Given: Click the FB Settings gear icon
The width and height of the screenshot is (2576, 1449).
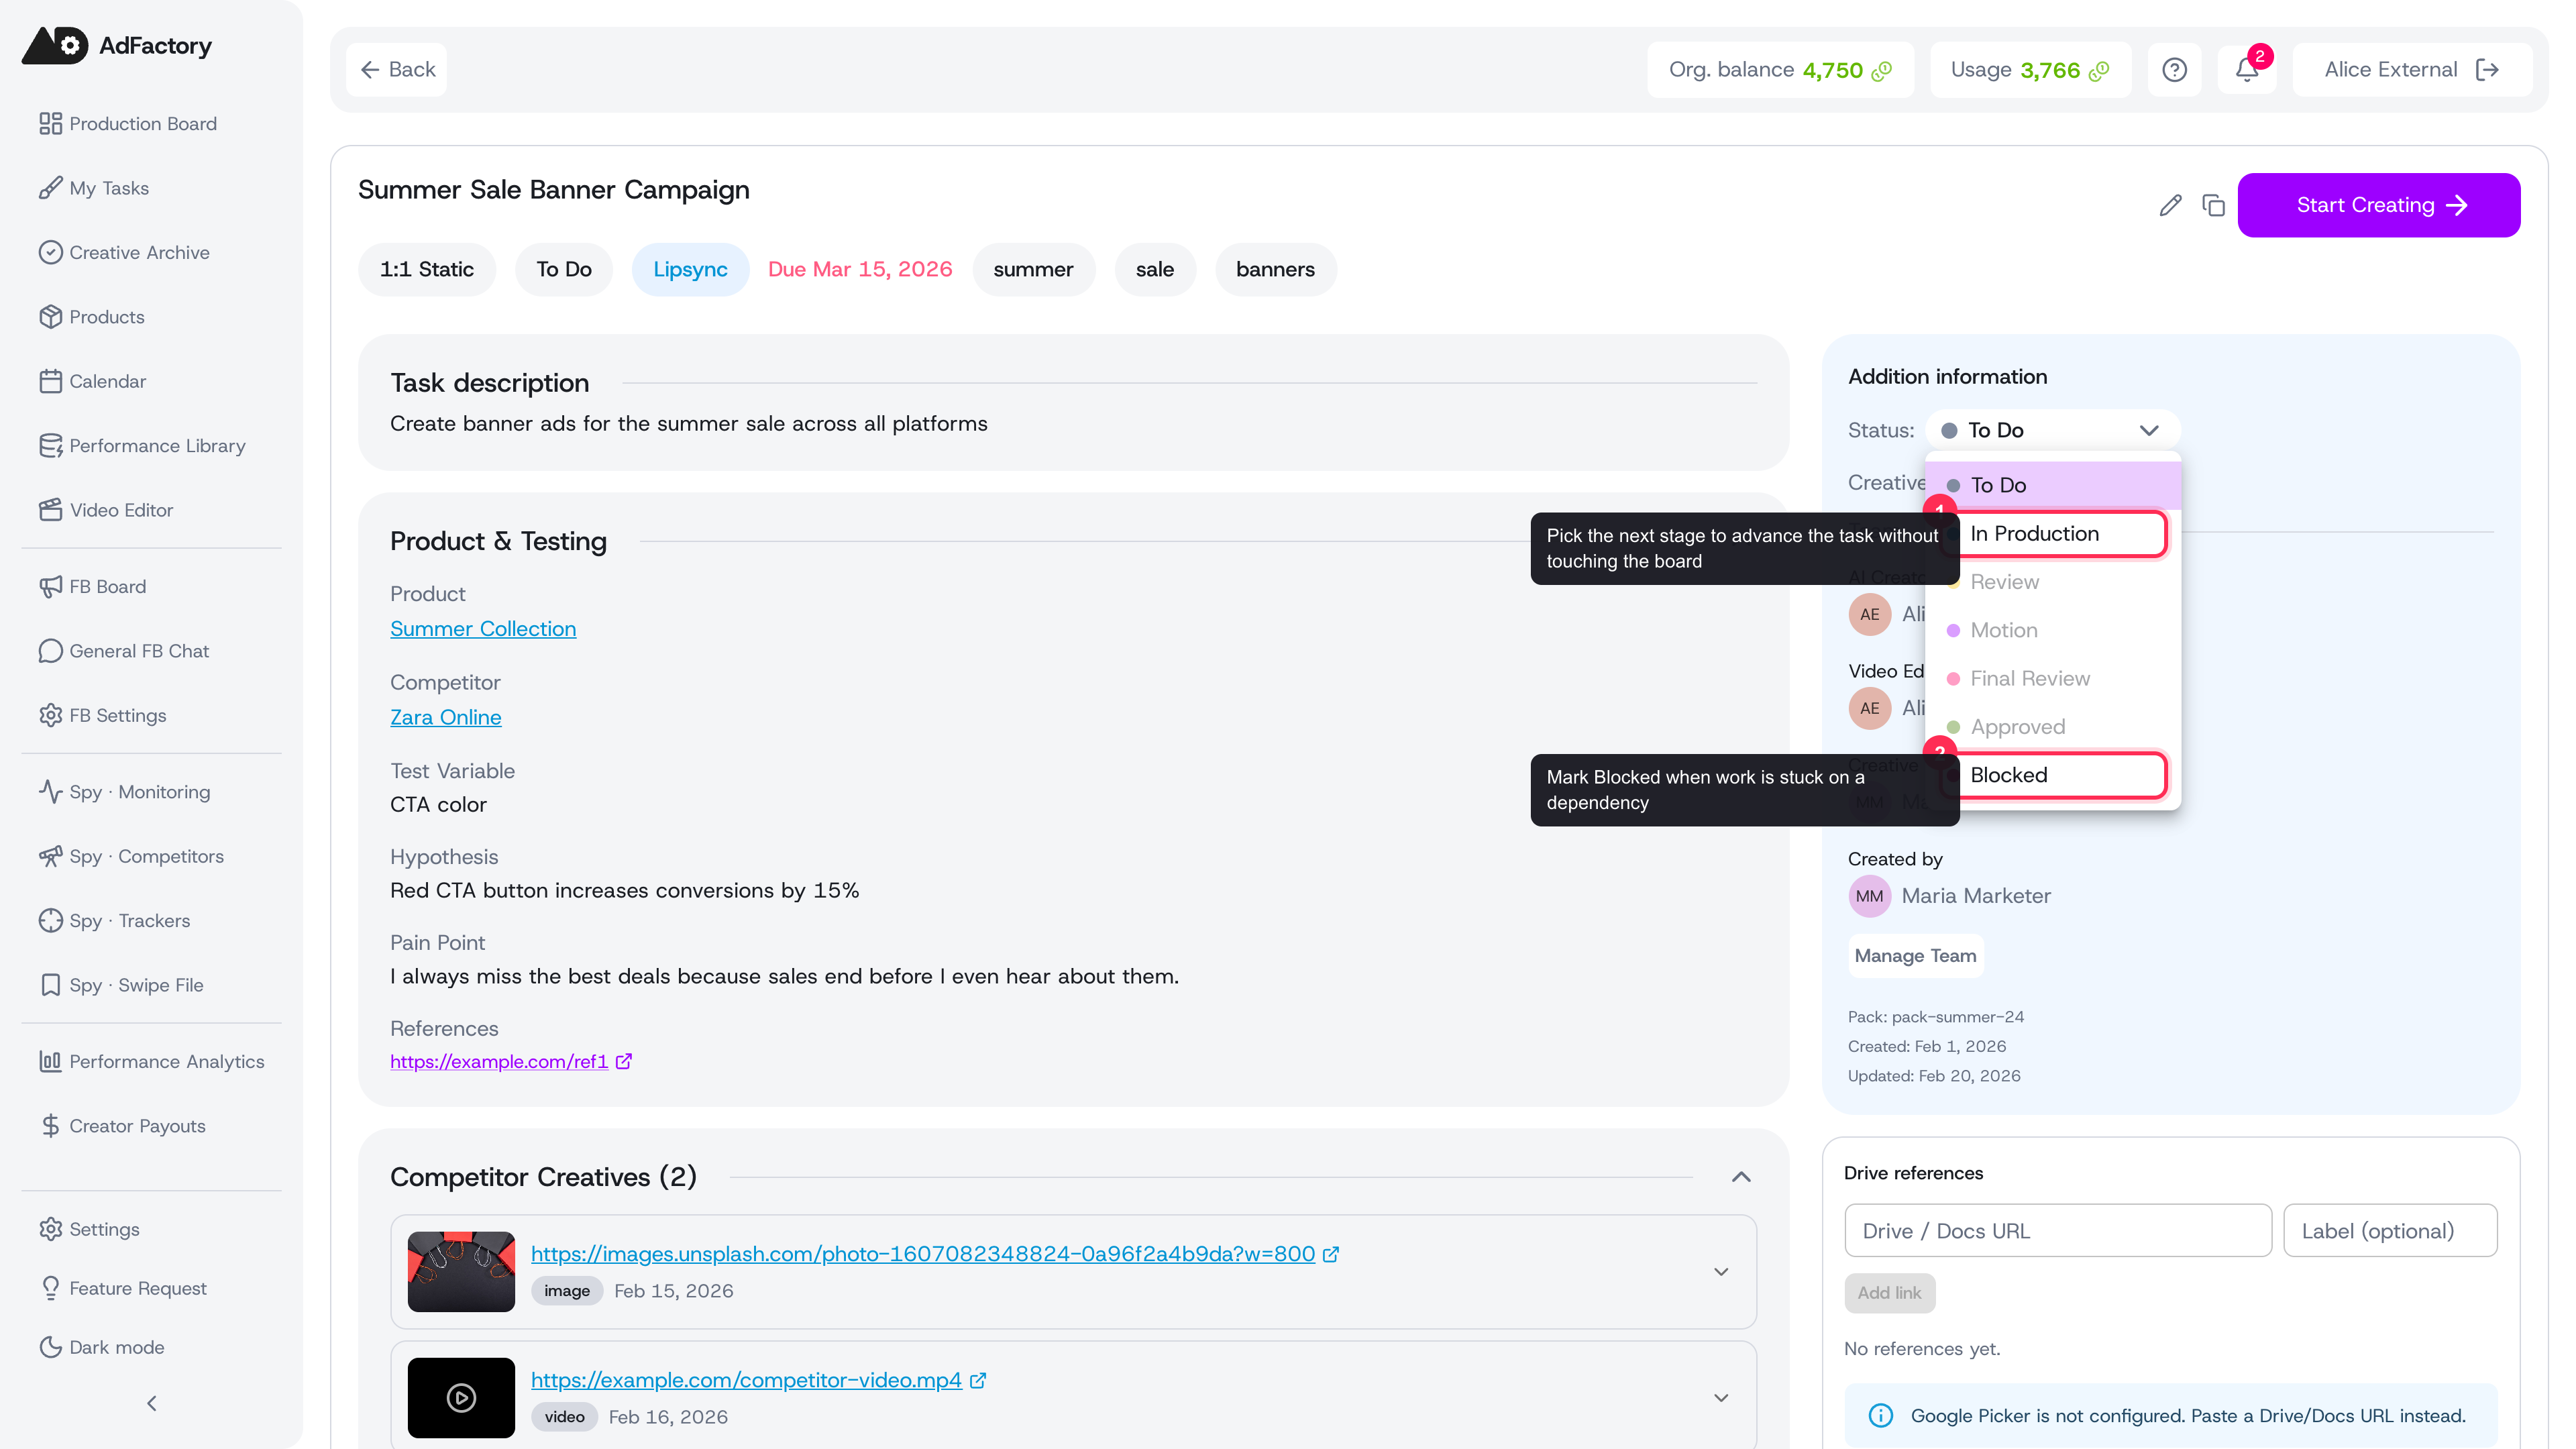Looking at the screenshot, I should [x=51, y=715].
